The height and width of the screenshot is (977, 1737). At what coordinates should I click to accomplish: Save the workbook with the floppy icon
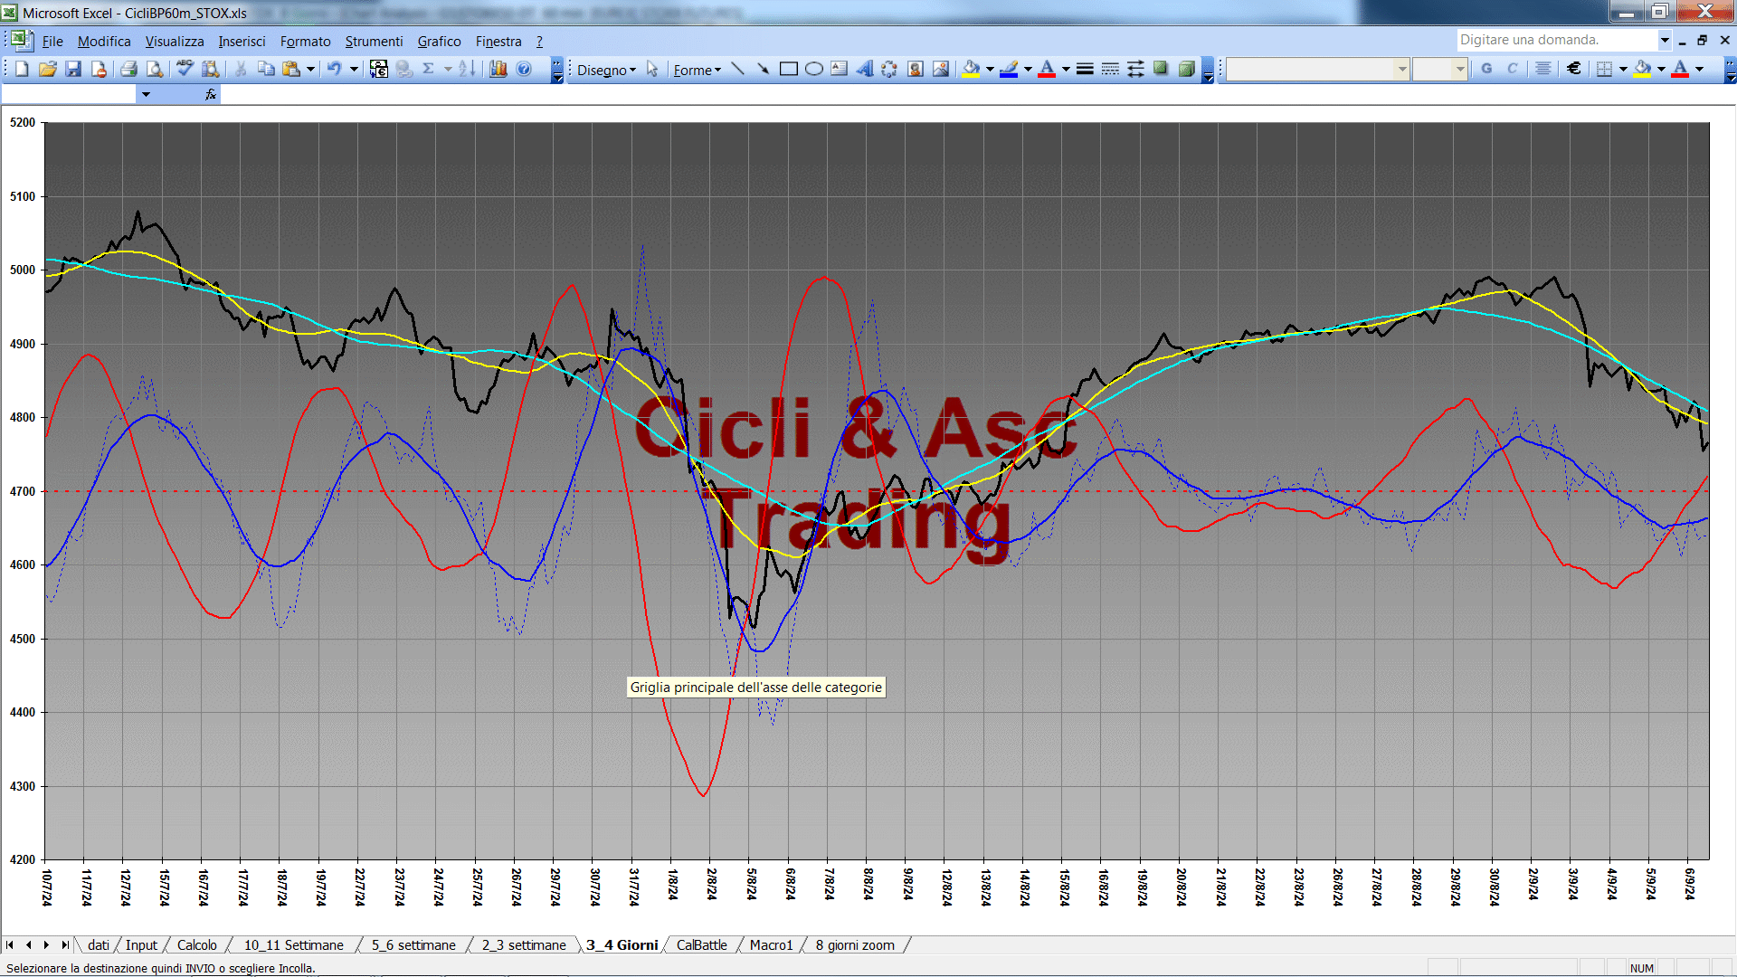(x=73, y=69)
